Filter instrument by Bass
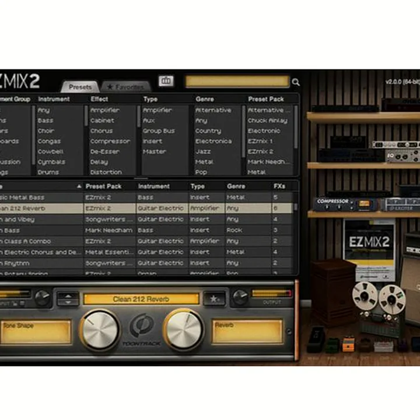Image resolution: width=420 pixels, height=420 pixels. 45,121
